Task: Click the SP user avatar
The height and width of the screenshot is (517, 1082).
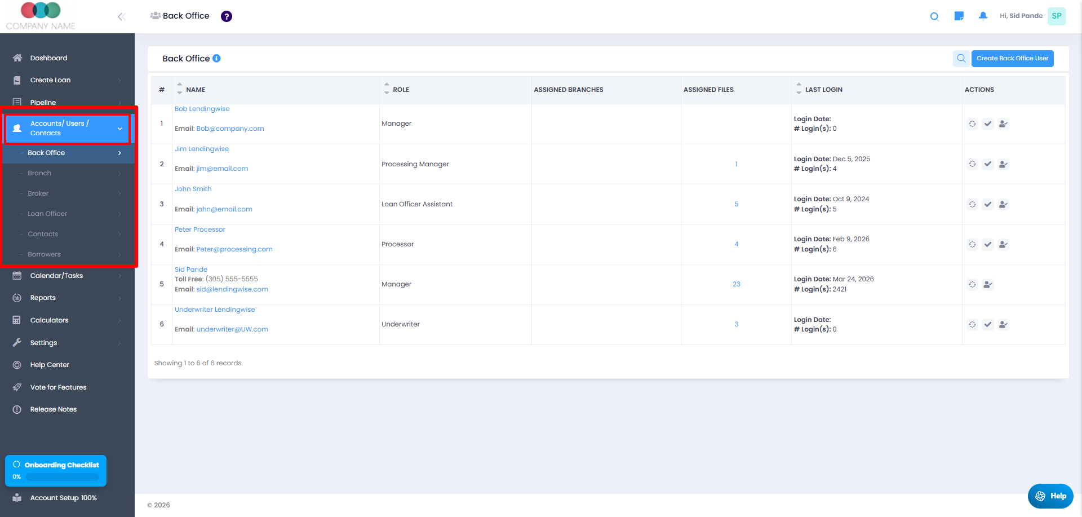Action: (x=1056, y=16)
